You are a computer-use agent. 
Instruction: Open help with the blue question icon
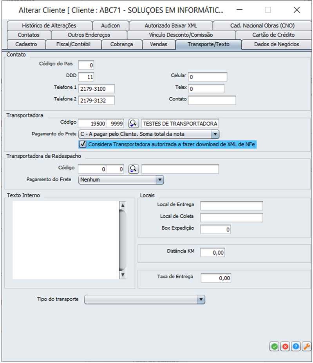pyautogui.click(x=296, y=346)
